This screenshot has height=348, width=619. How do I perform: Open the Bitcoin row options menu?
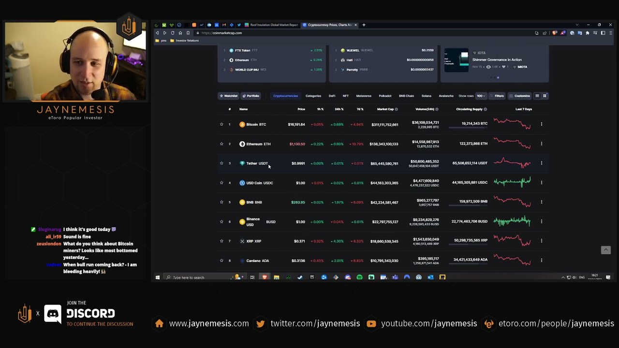(541, 124)
